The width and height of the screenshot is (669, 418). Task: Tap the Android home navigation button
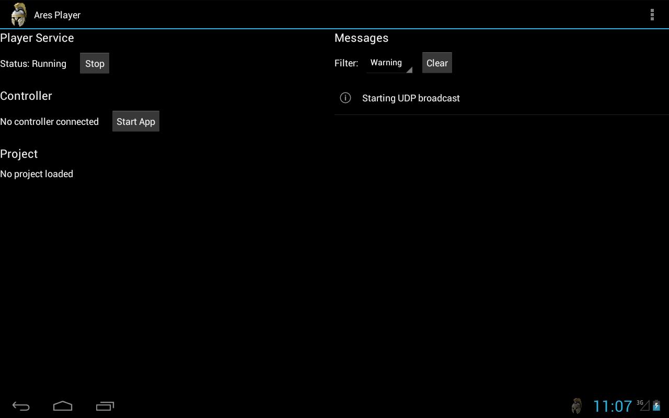point(63,406)
